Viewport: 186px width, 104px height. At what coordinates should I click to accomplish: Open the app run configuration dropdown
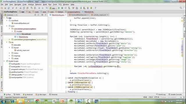click(x=53, y=8)
